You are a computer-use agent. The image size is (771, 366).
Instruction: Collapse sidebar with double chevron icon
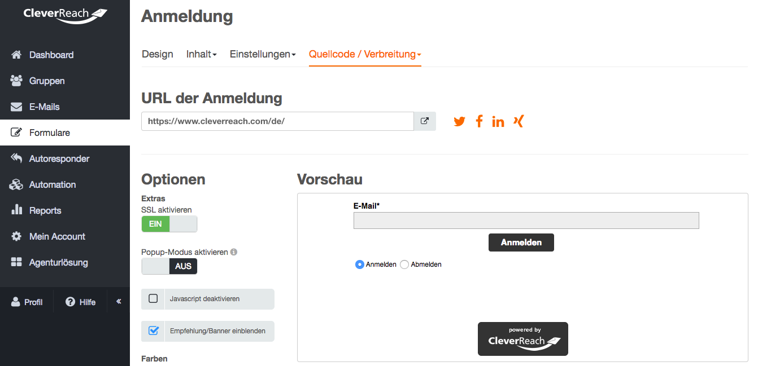(119, 301)
